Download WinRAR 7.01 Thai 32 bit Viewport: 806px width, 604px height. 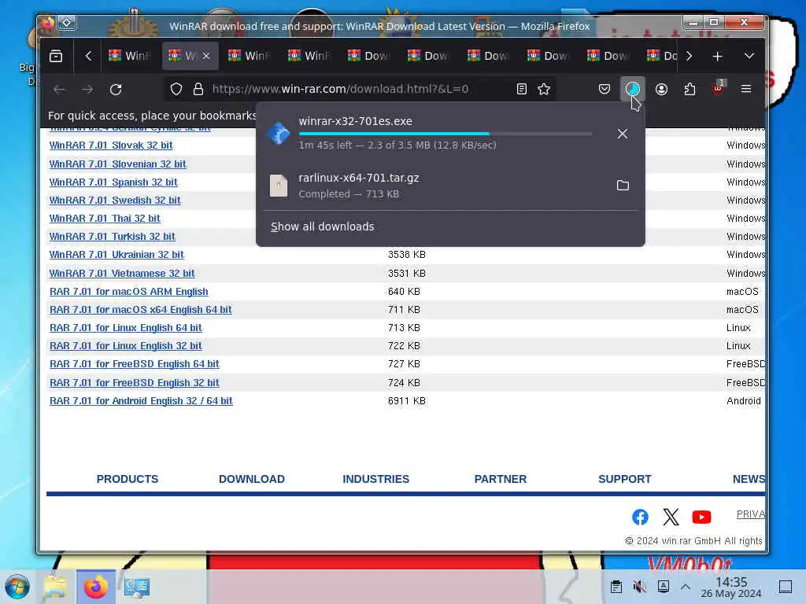pos(105,219)
